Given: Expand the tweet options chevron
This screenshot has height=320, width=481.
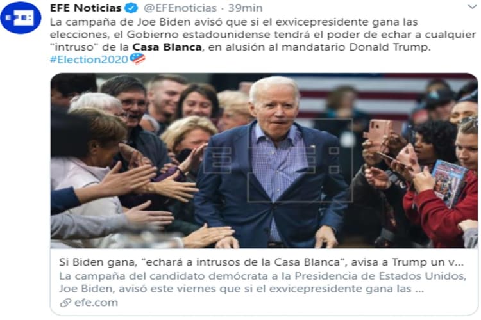Looking at the screenshot, I should (472, 6).
